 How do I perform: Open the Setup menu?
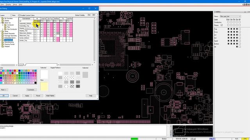tap(15, 5)
